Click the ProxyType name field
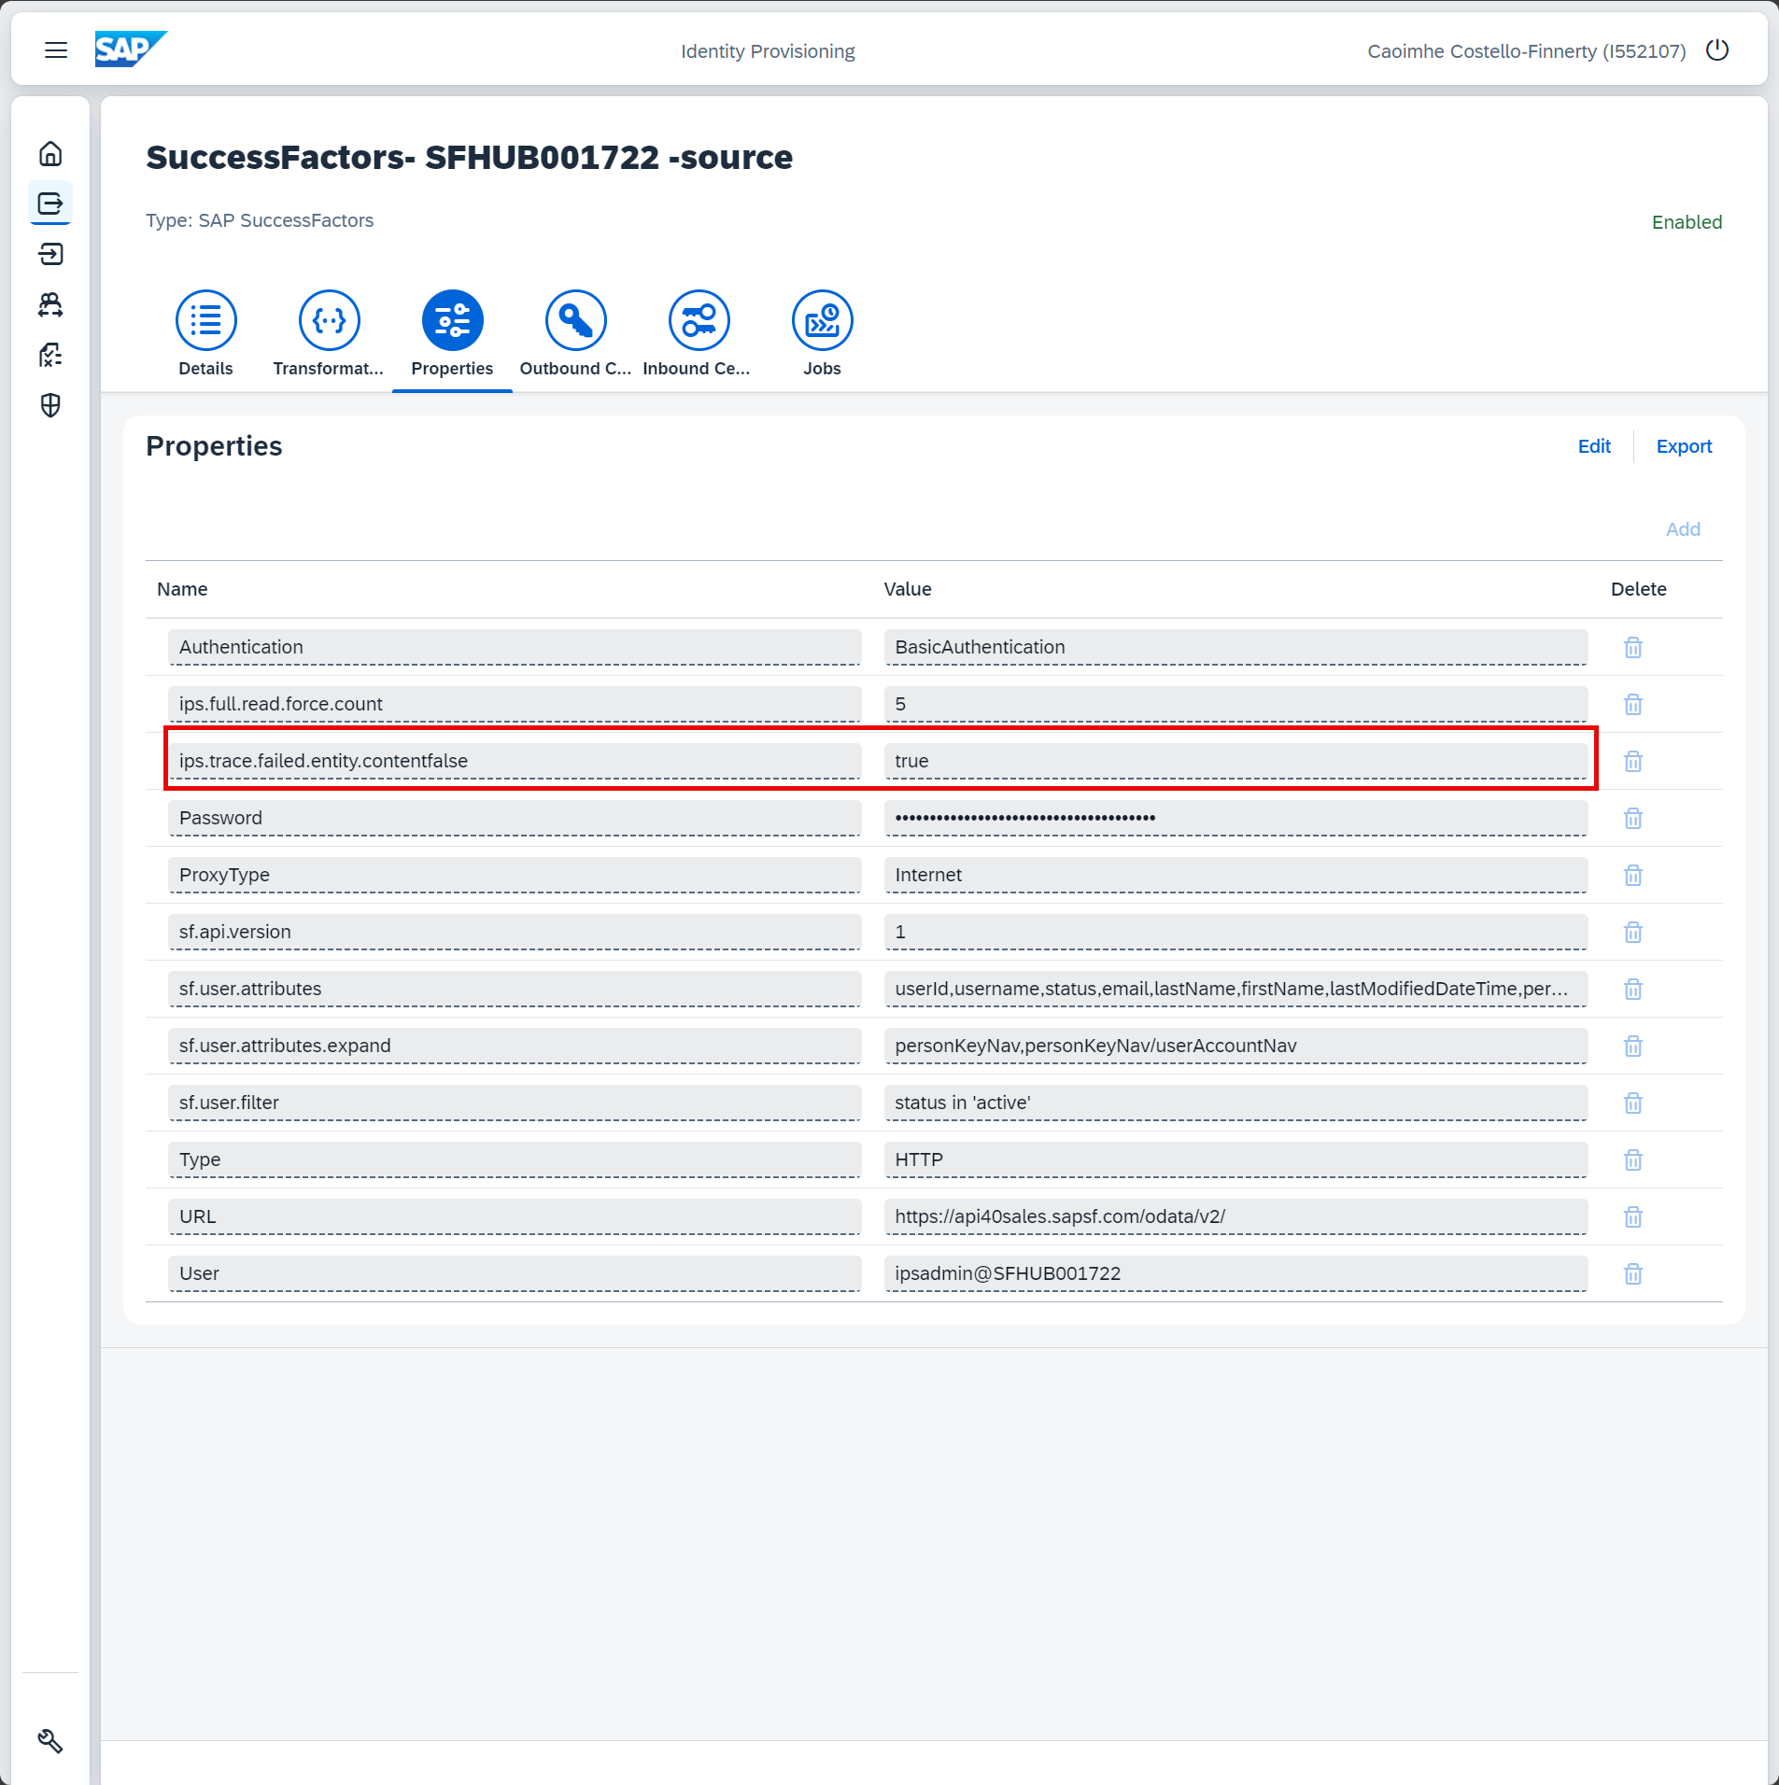 click(515, 875)
